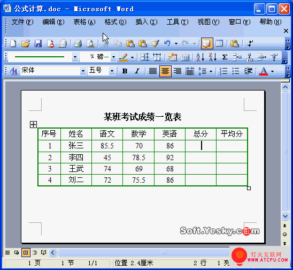Switch to Print Layout view button
Screen dimensions: 293x270
tap(26, 252)
